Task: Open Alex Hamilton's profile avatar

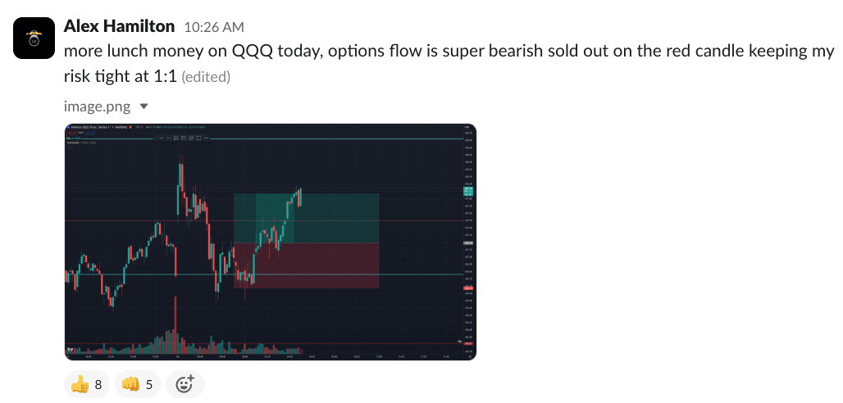Action: point(34,37)
